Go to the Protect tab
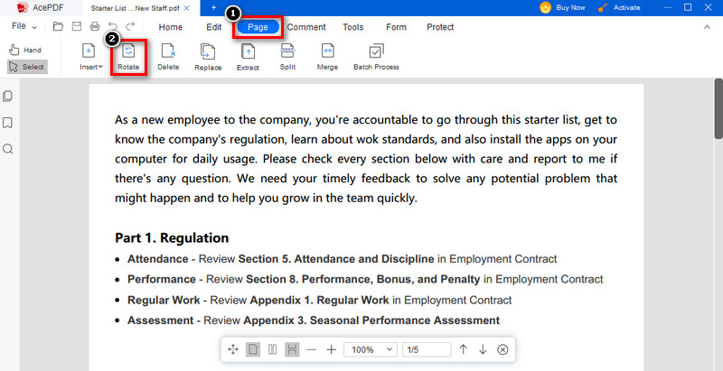 click(440, 27)
